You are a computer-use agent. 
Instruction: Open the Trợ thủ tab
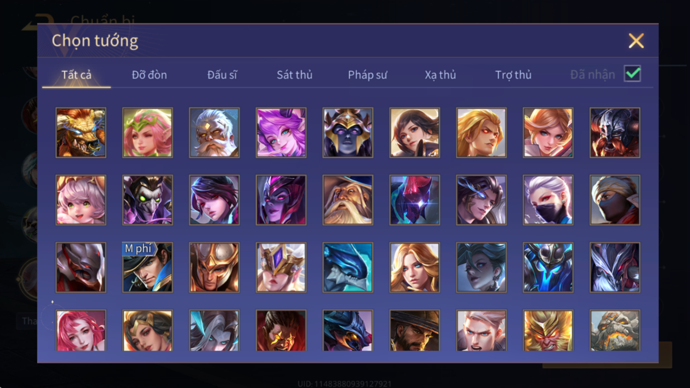click(513, 75)
